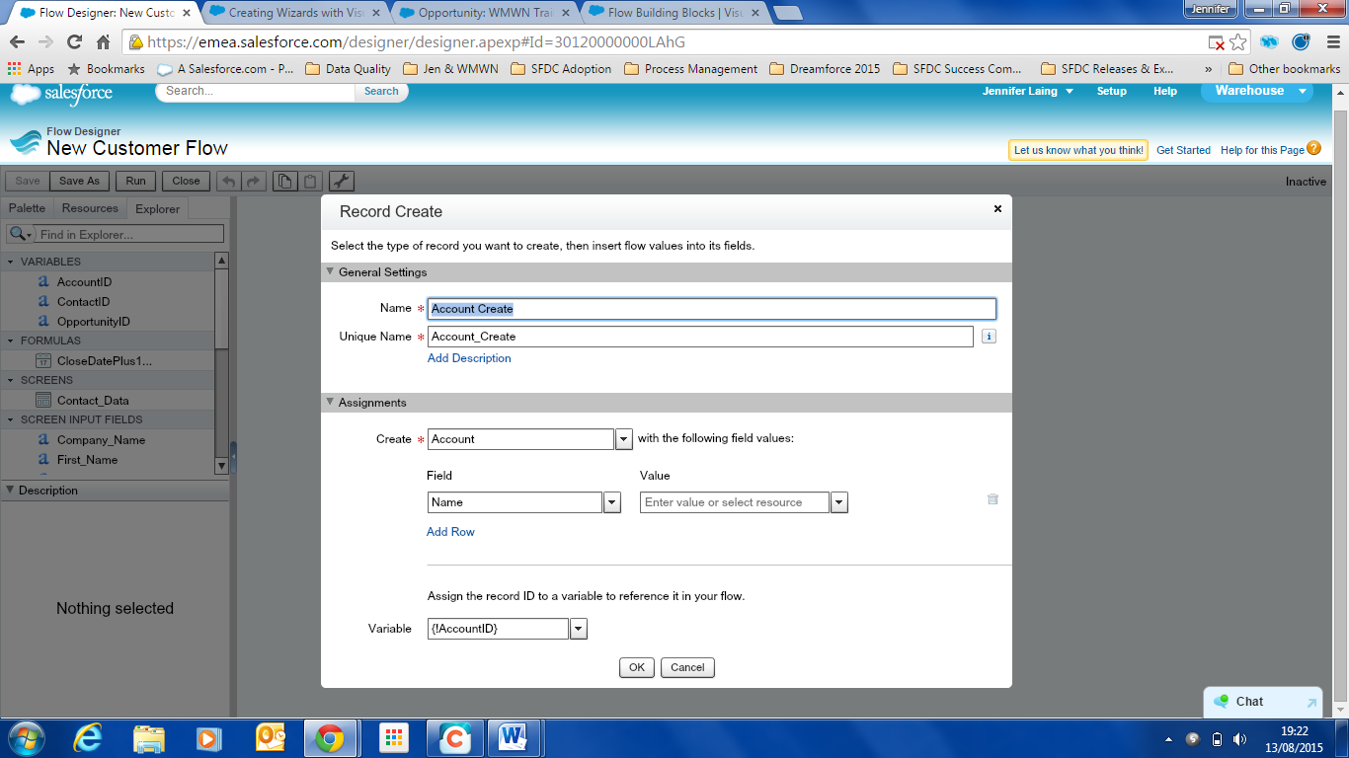
Task: Click the Close button in designer toolbar
Action: [186, 181]
